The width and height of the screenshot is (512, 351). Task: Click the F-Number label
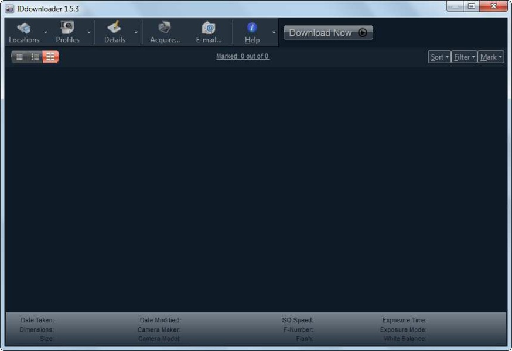point(298,330)
